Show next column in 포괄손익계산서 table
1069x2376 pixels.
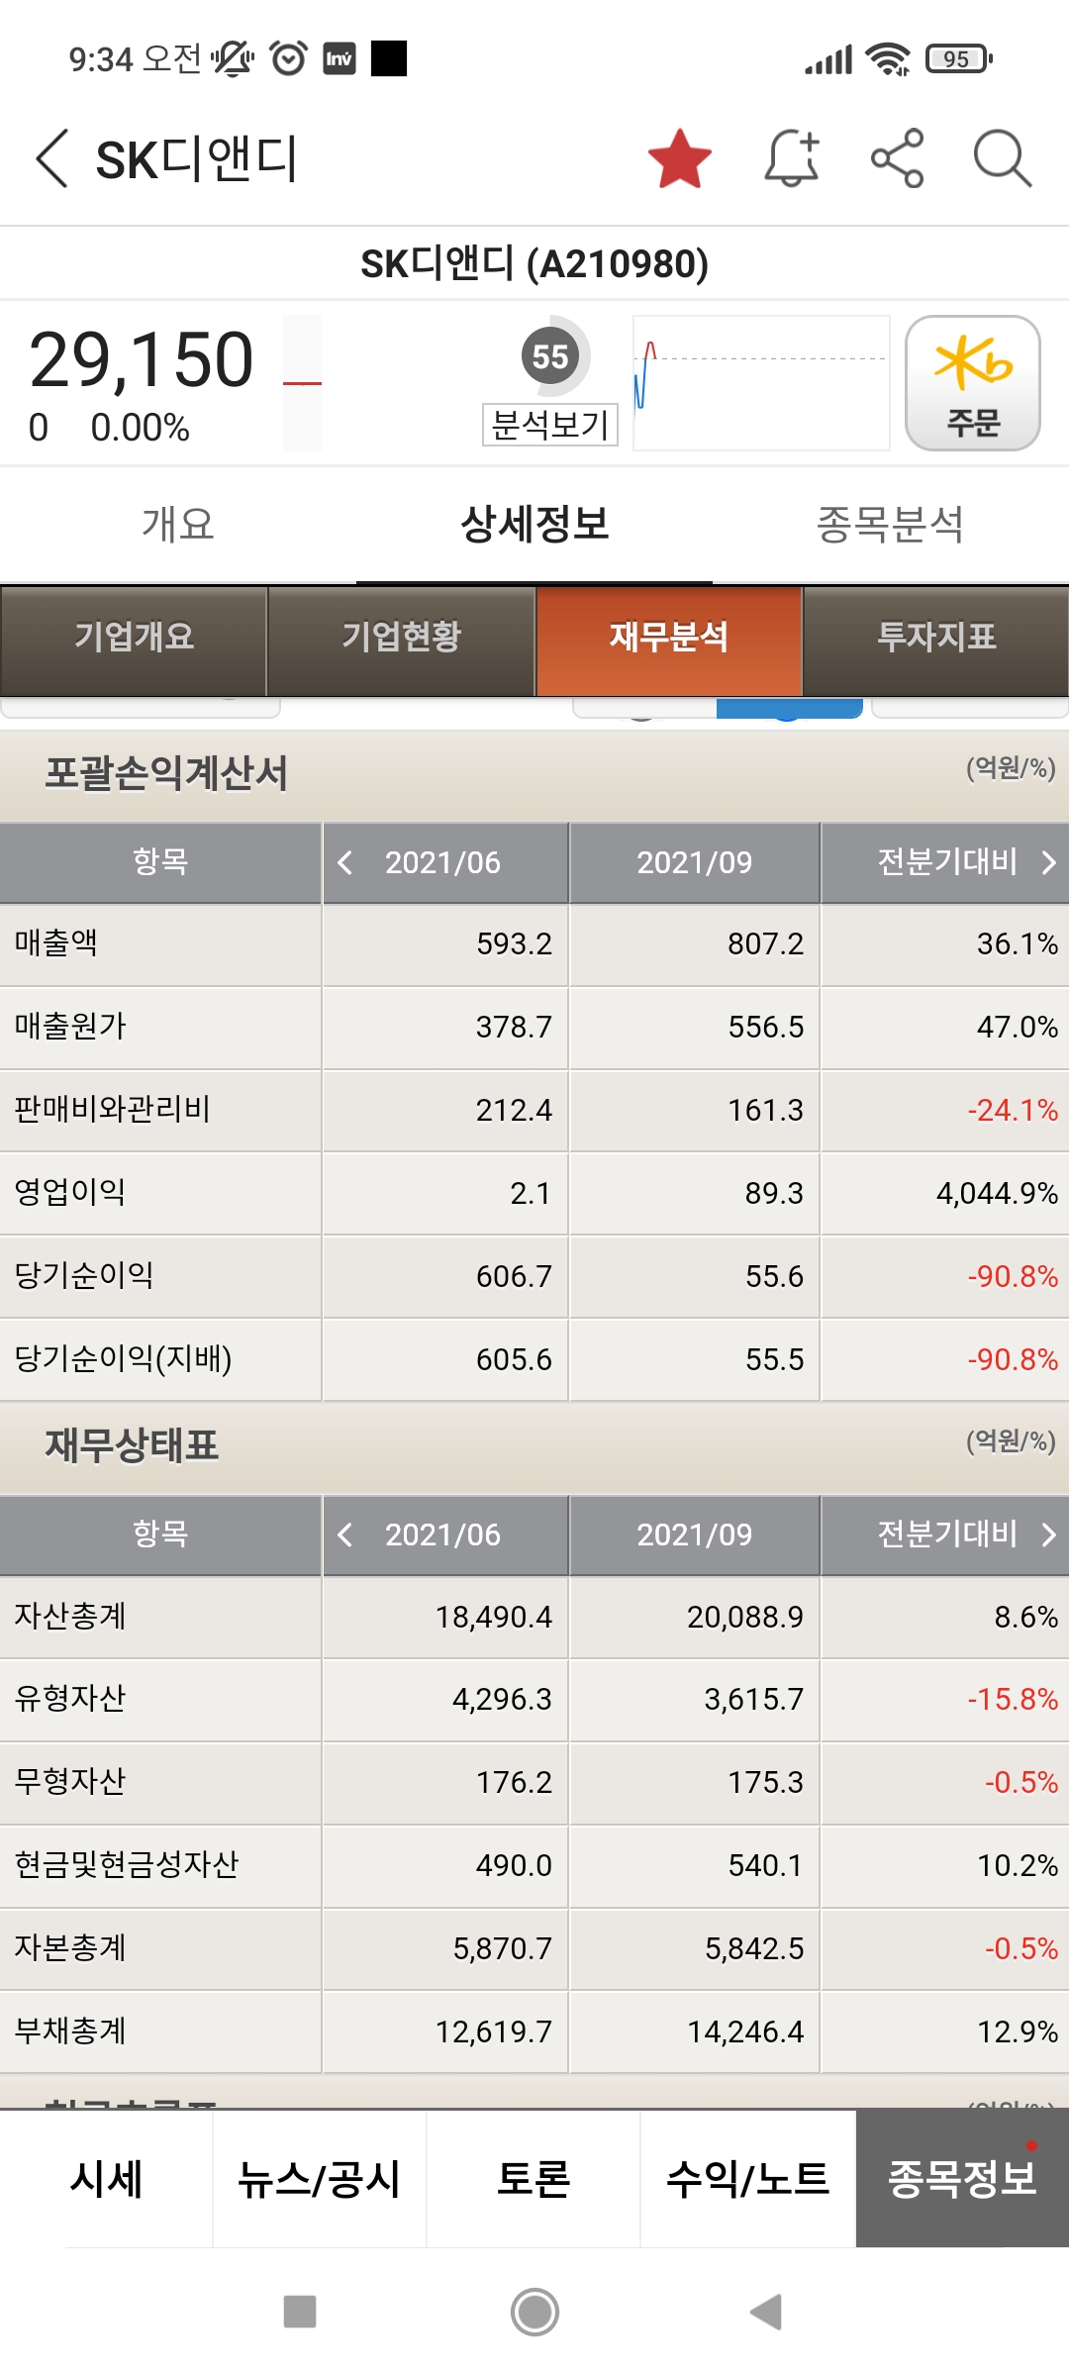(x=1048, y=862)
